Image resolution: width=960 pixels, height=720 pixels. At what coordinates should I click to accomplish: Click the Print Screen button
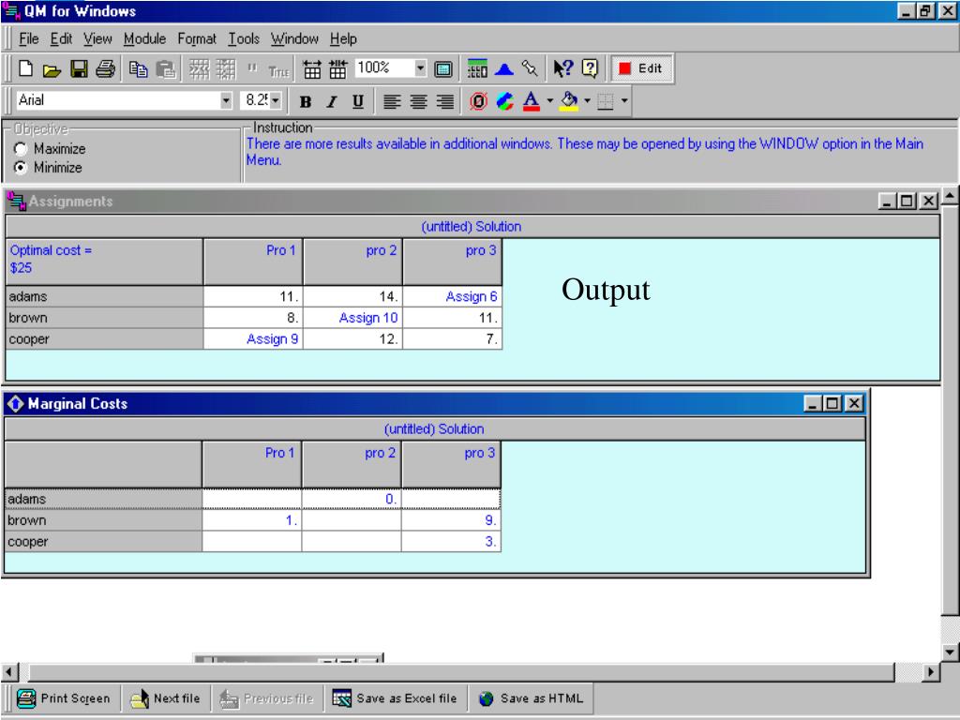click(x=64, y=698)
